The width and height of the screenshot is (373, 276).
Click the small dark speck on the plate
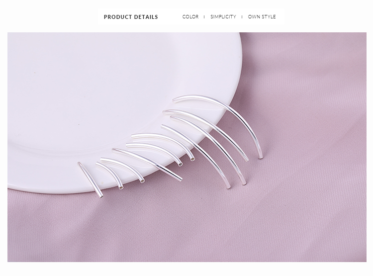pos(79,124)
